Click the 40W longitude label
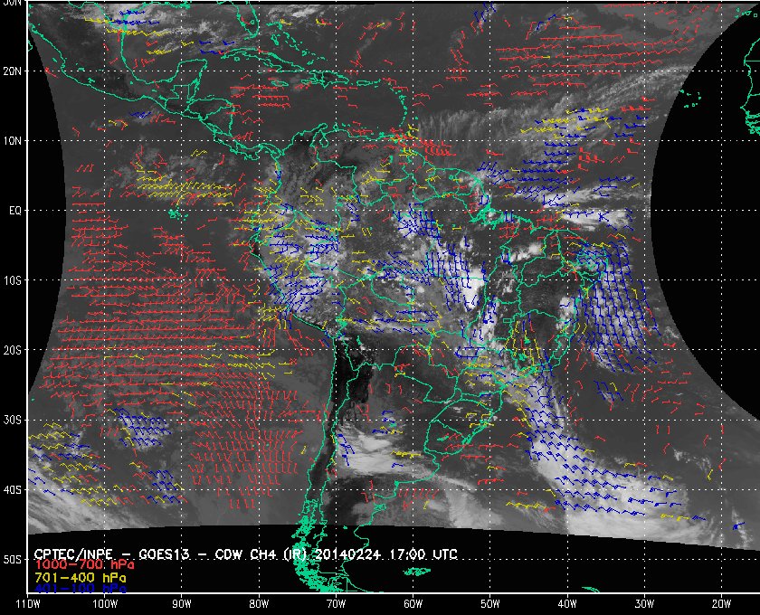The height and width of the screenshot is (615, 760). point(567,604)
